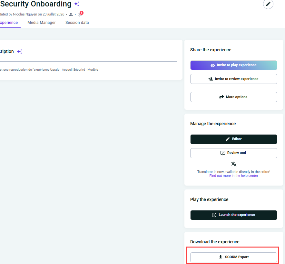Click the Manage the experience heading
This screenshot has height=264, width=285.
click(x=213, y=124)
